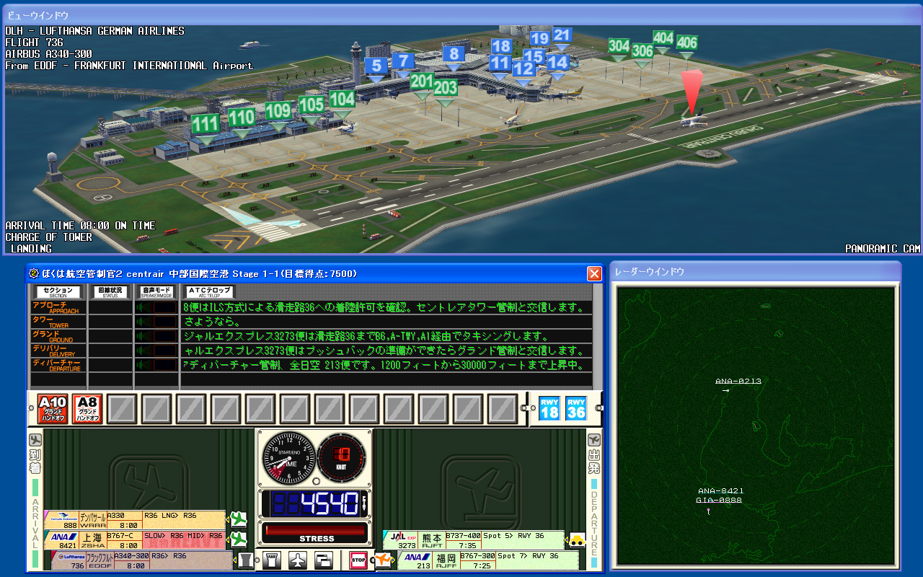
Task: Click the overlapping windows icon in bottom toolbar
Action: 324,560
